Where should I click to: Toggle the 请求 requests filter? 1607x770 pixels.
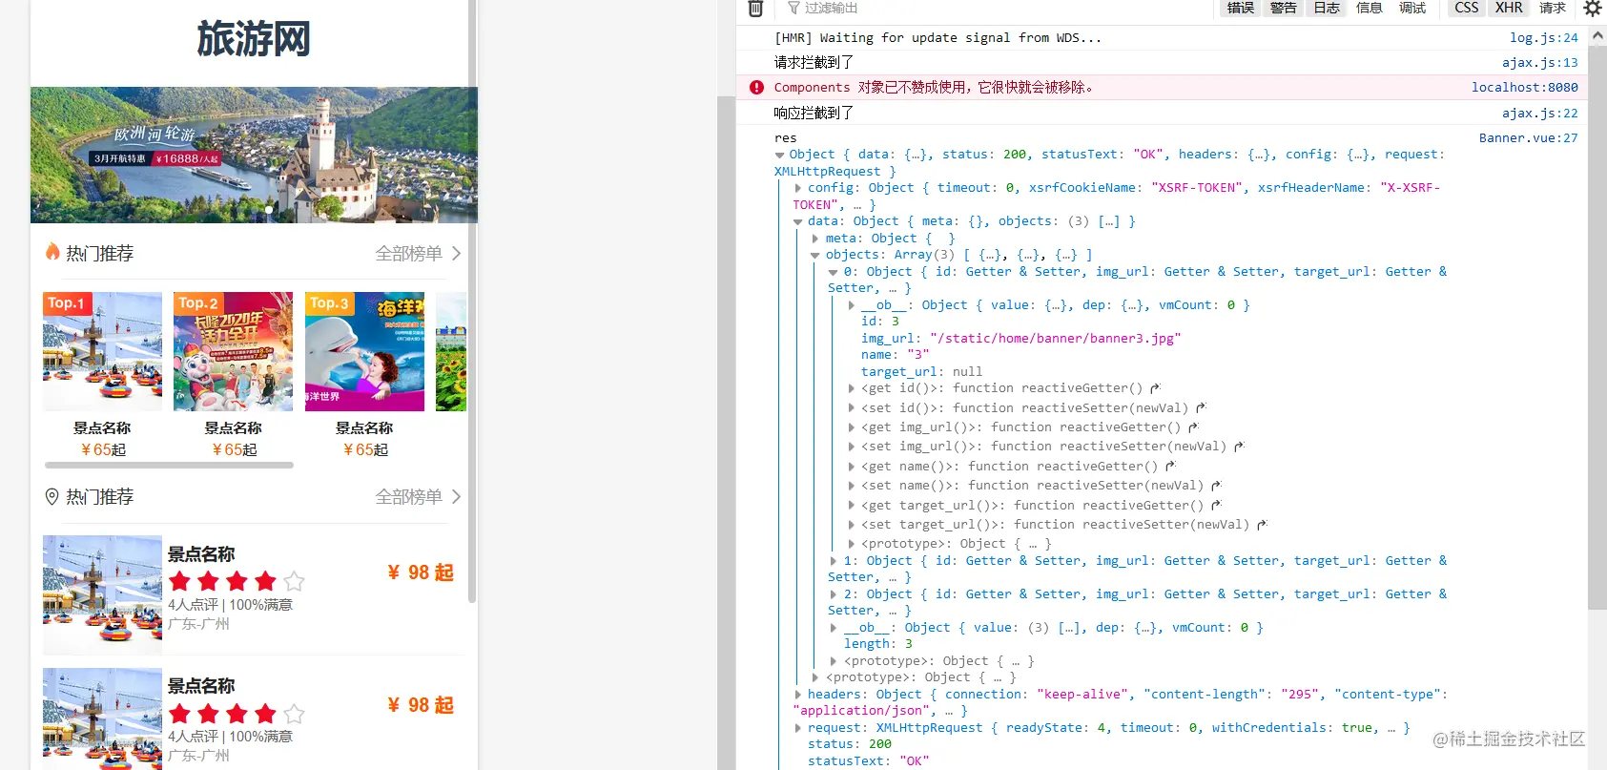pos(1553,8)
